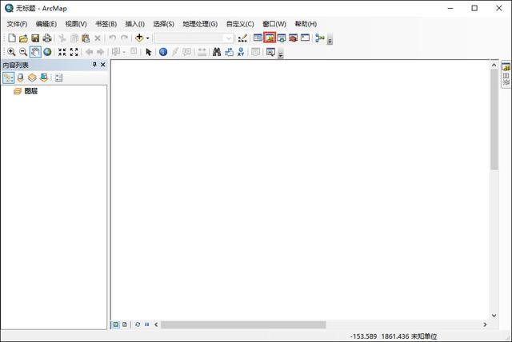The height and width of the screenshot is (342, 512).
Task: Open the Catalog window icon
Action: [270, 38]
